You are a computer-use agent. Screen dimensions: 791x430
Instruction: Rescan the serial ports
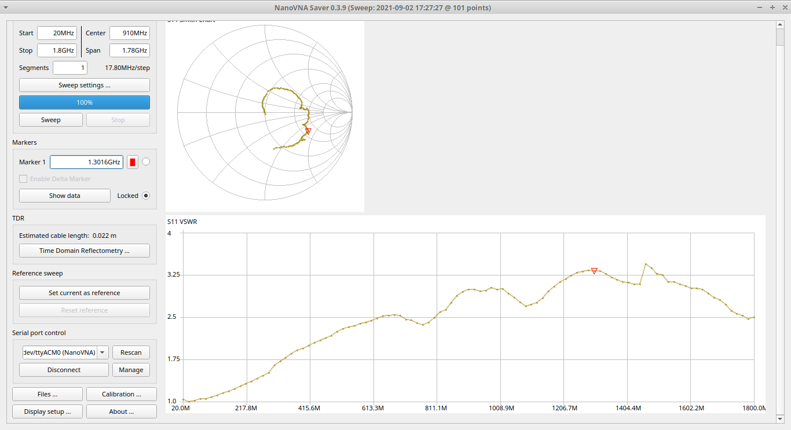coord(131,352)
